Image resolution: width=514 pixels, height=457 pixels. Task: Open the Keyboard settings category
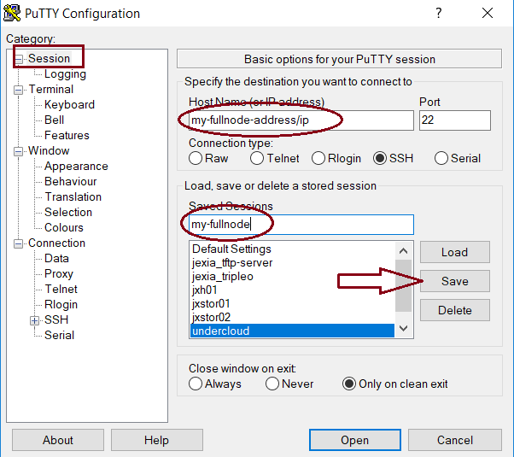point(69,105)
